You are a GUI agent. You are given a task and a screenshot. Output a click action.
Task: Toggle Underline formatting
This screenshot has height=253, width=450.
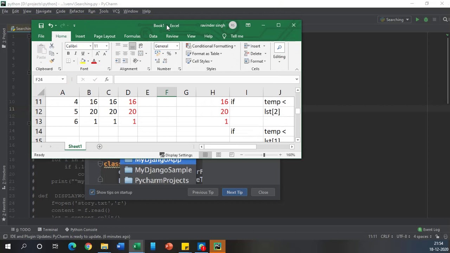(83, 53)
